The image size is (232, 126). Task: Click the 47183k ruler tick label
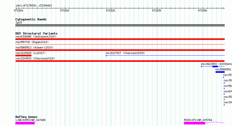[157, 10]
